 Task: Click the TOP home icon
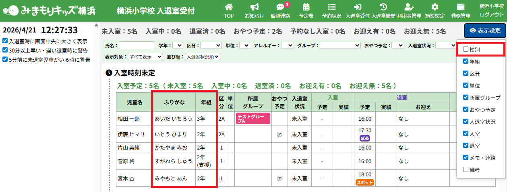pyautogui.click(x=228, y=7)
